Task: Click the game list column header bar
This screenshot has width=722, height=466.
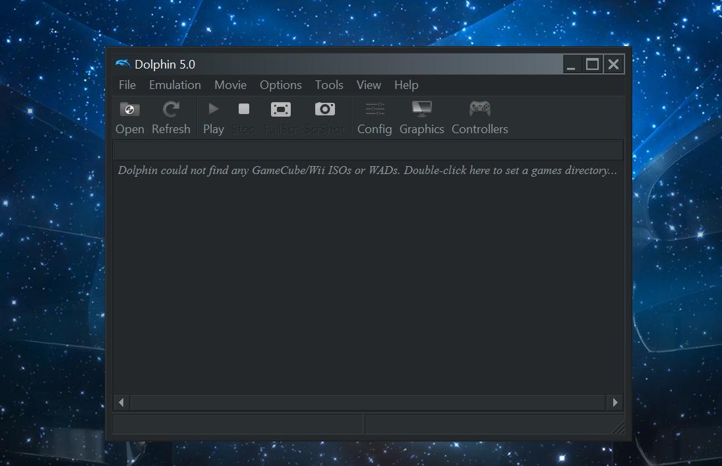Action: coord(368,150)
